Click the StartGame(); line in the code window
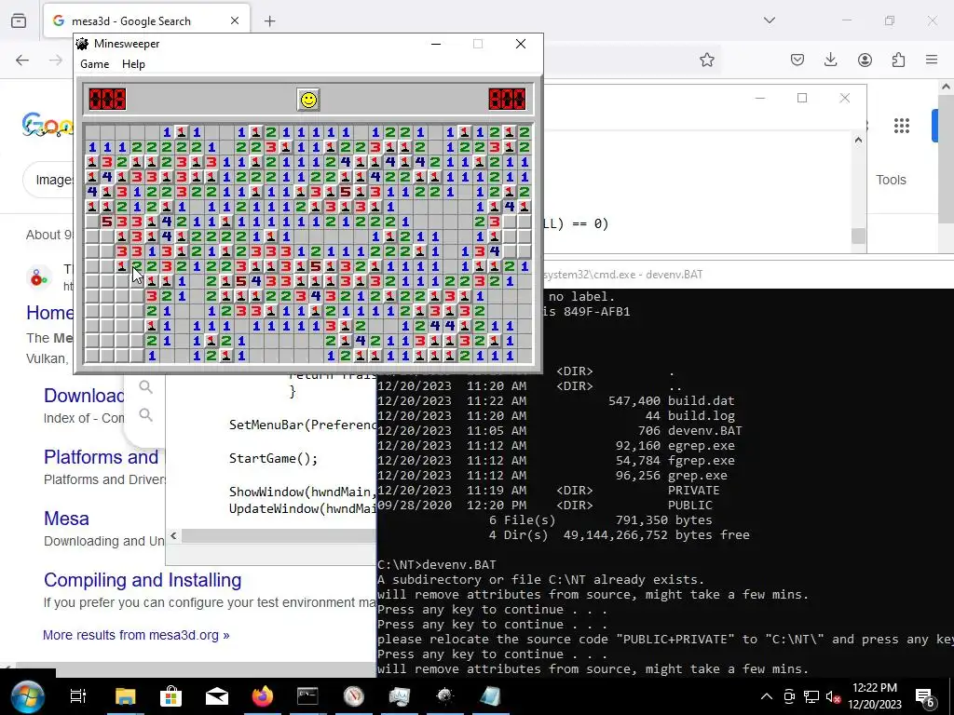 coord(273,458)
